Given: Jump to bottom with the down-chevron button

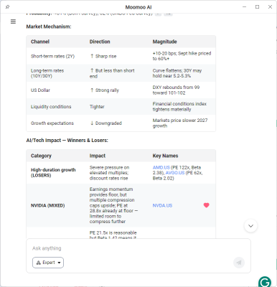Looking at the screenshot, I should [x=250, y=226].
